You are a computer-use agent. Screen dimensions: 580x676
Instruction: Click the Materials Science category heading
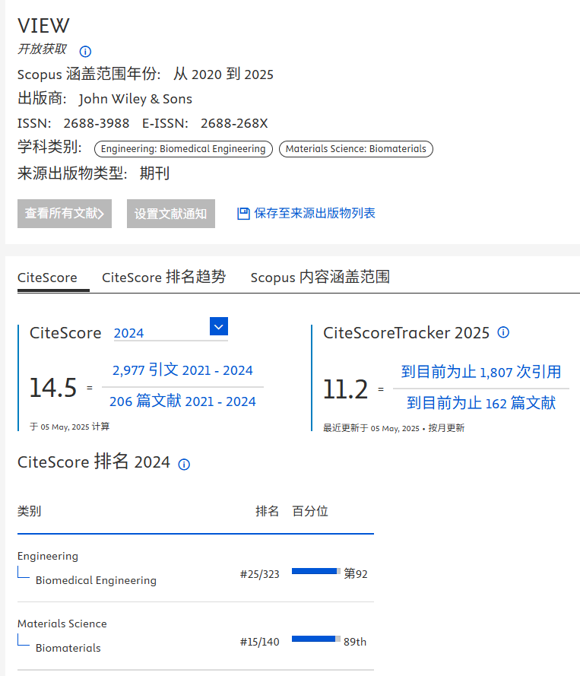click(x=62, y=624)
